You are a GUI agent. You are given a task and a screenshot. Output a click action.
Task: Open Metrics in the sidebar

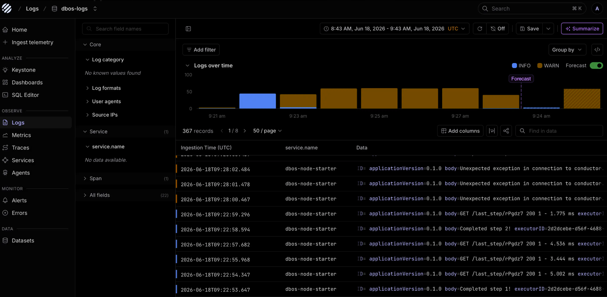[x=21, y=135]
